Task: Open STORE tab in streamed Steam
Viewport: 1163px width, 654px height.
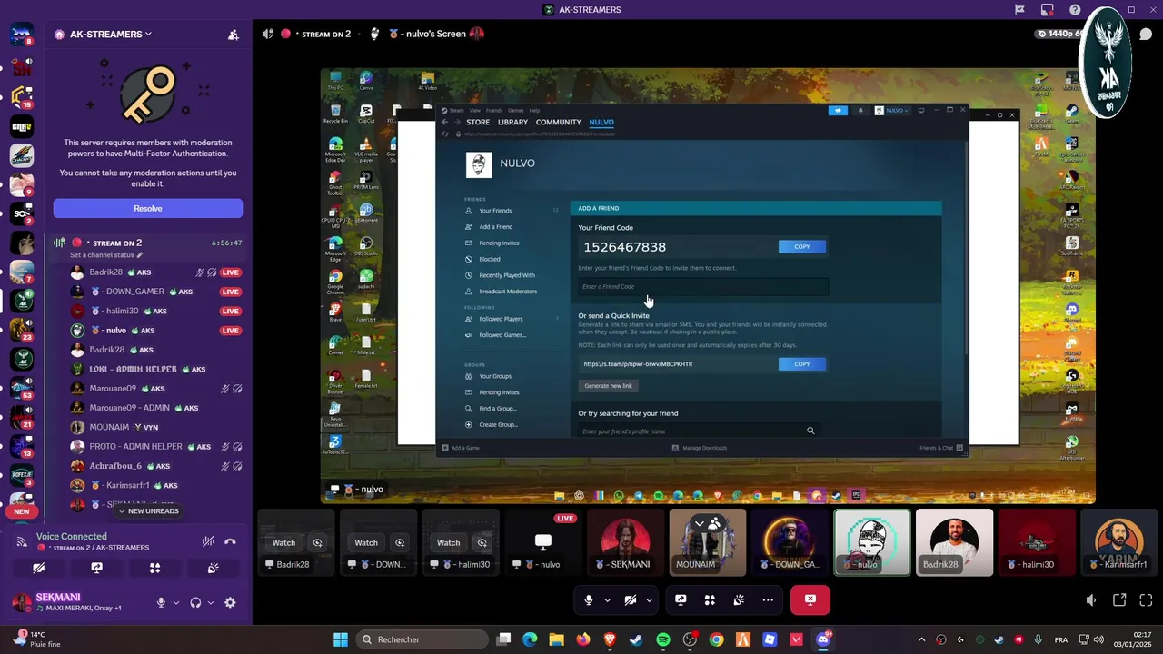Action: pyautogui.click(x=478, y=122)
